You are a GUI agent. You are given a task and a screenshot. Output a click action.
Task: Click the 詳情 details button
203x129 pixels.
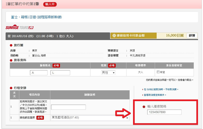click(192, 36)
